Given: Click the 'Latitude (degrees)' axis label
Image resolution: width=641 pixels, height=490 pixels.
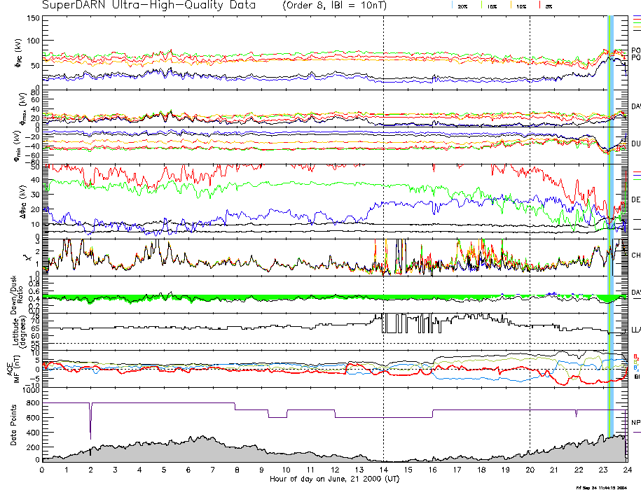Looking at the screenshot, I should pos(15,328).
